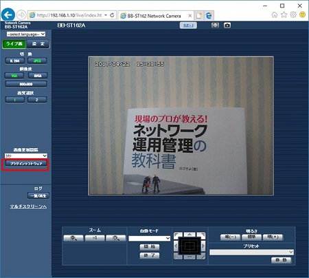This screenshot has height=278, width=309.
Task: Select QVGA resolution
Action: click(x=38, y=76)
